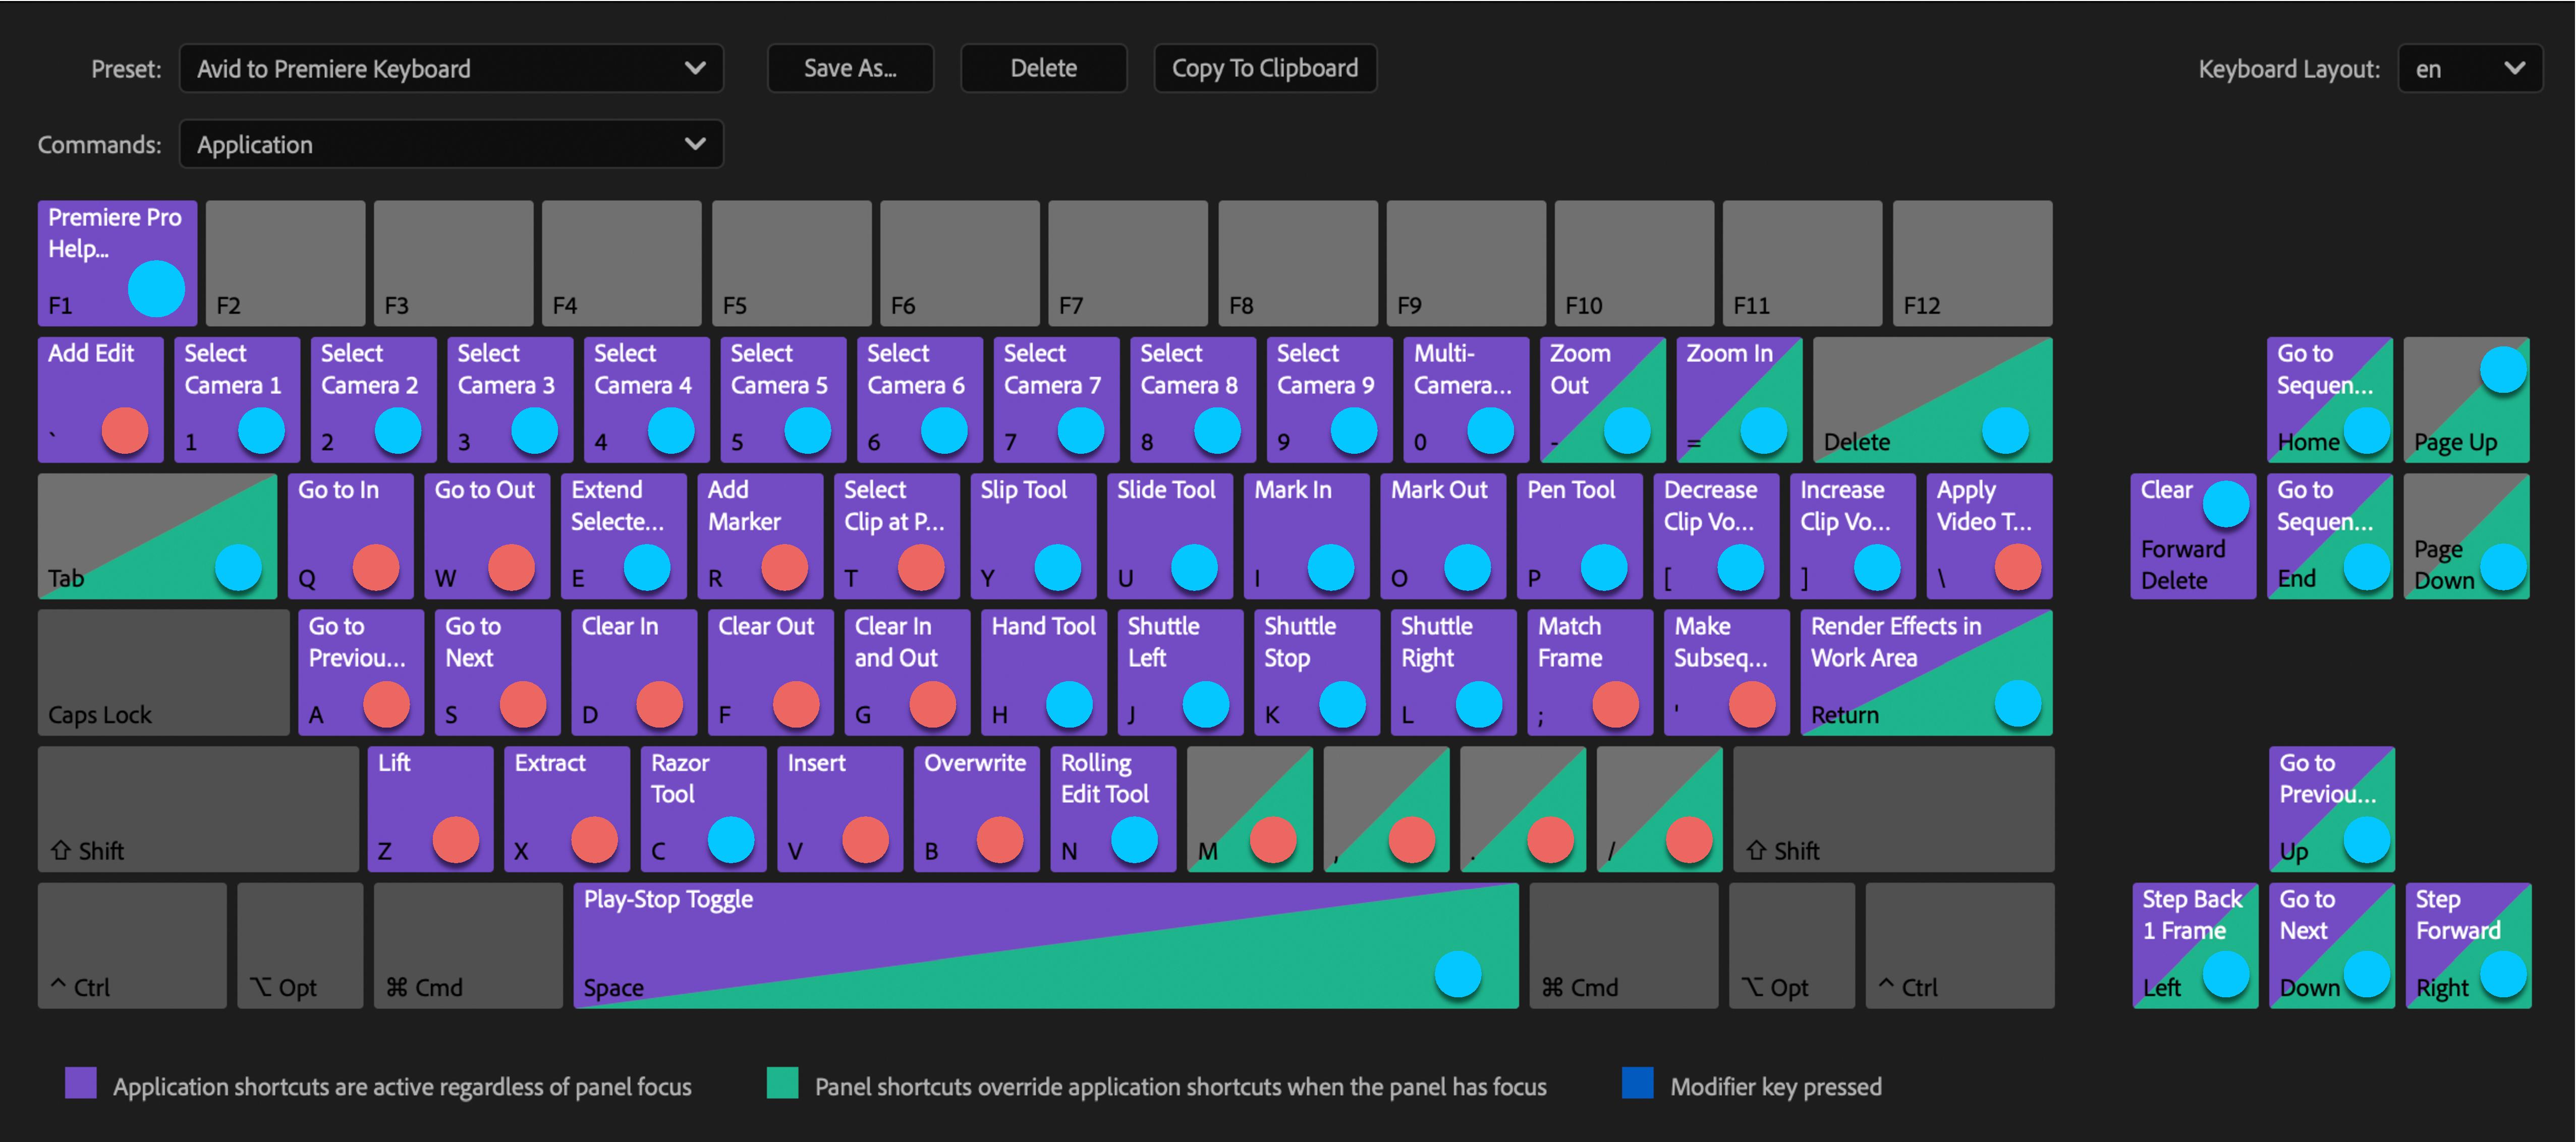Screen dimensions: 2576x1142
Task: Select the Lift Z key
Action: coord(431,809)
